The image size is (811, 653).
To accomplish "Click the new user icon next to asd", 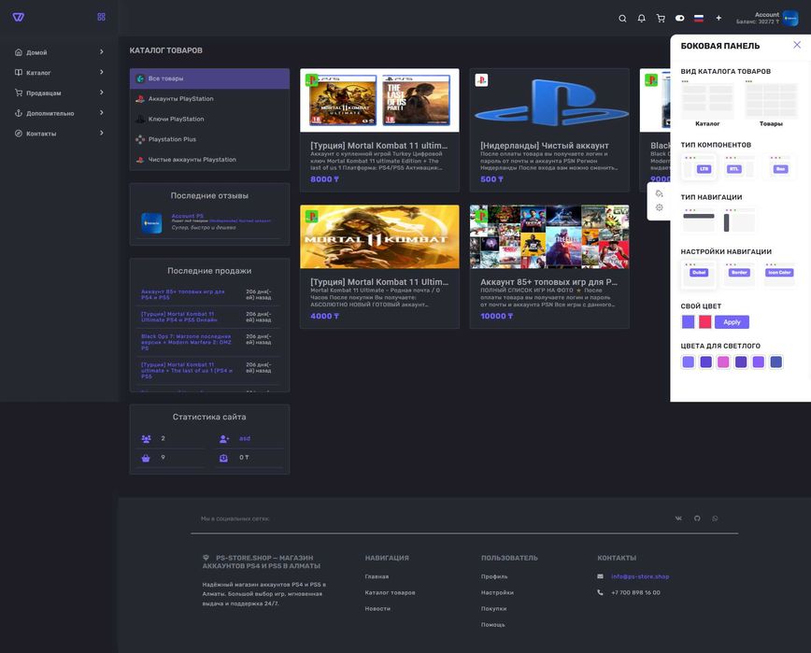I will 224,438.
